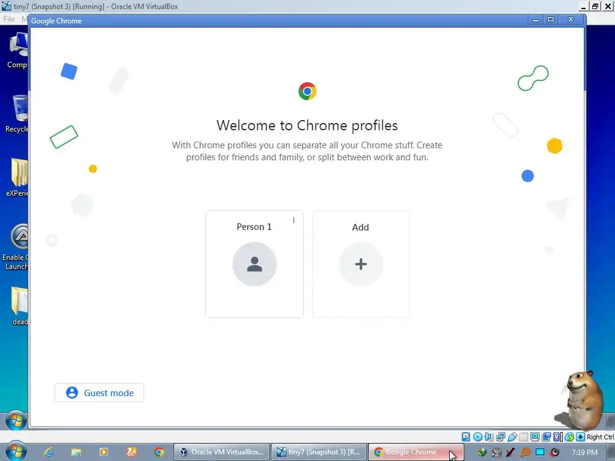
Task: Click the speaker volume tray icon
Action: pyautogui.click(x=554, y=453)
